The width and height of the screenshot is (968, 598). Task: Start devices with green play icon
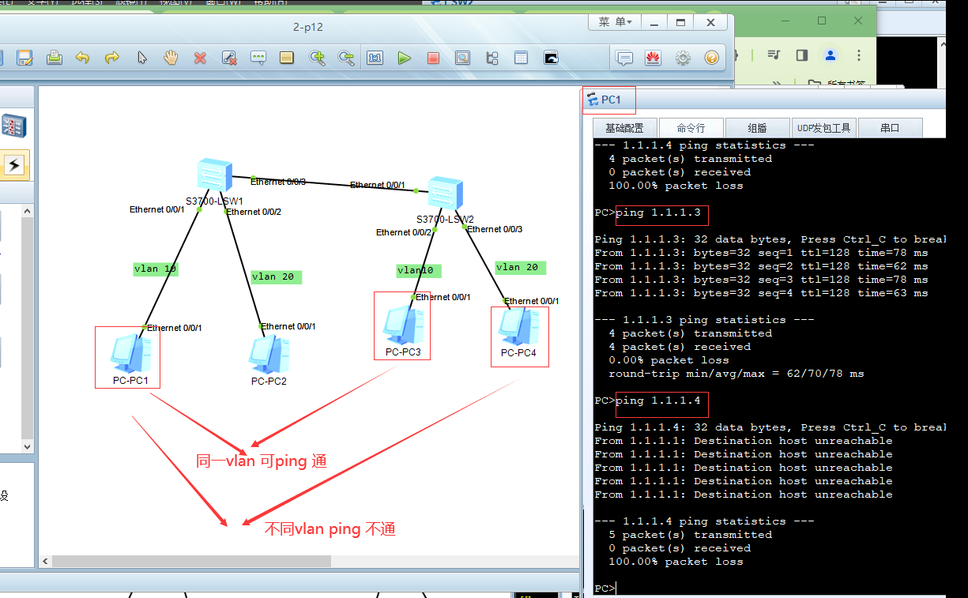(x=405, y=58)
